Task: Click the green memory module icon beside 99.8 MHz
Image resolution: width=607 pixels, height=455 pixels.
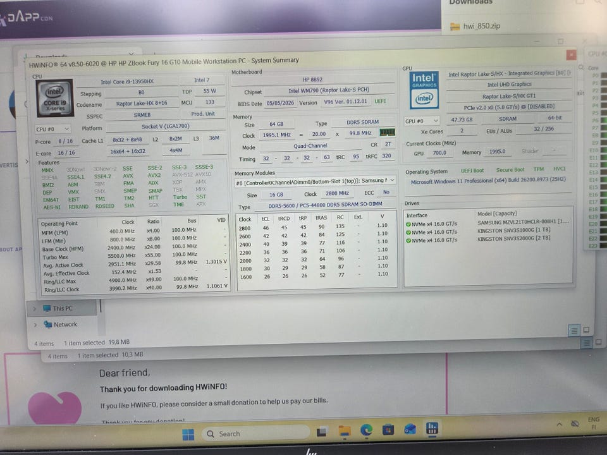Action: pos(387,133)
